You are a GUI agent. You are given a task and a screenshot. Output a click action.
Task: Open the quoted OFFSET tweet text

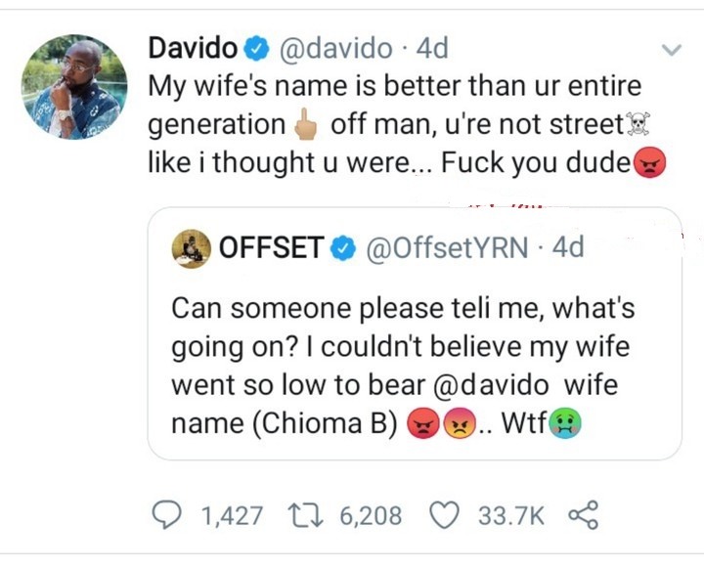403,347
